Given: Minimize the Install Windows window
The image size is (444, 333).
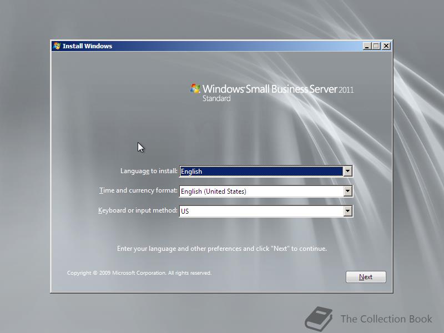Looking at the screenshot, I should pyautogui.click(x=367, y=46).
